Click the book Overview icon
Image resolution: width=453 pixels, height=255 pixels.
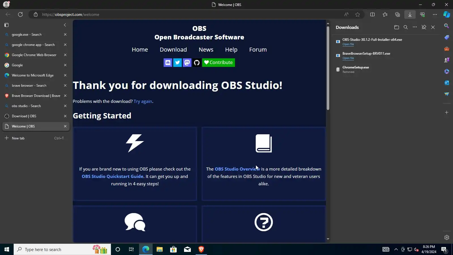point(264,143)
